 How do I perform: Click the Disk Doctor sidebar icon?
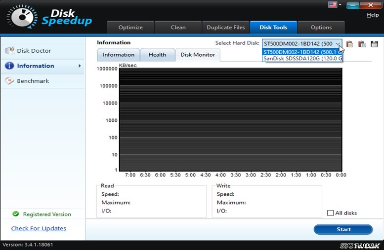click(x=10, y=50)
